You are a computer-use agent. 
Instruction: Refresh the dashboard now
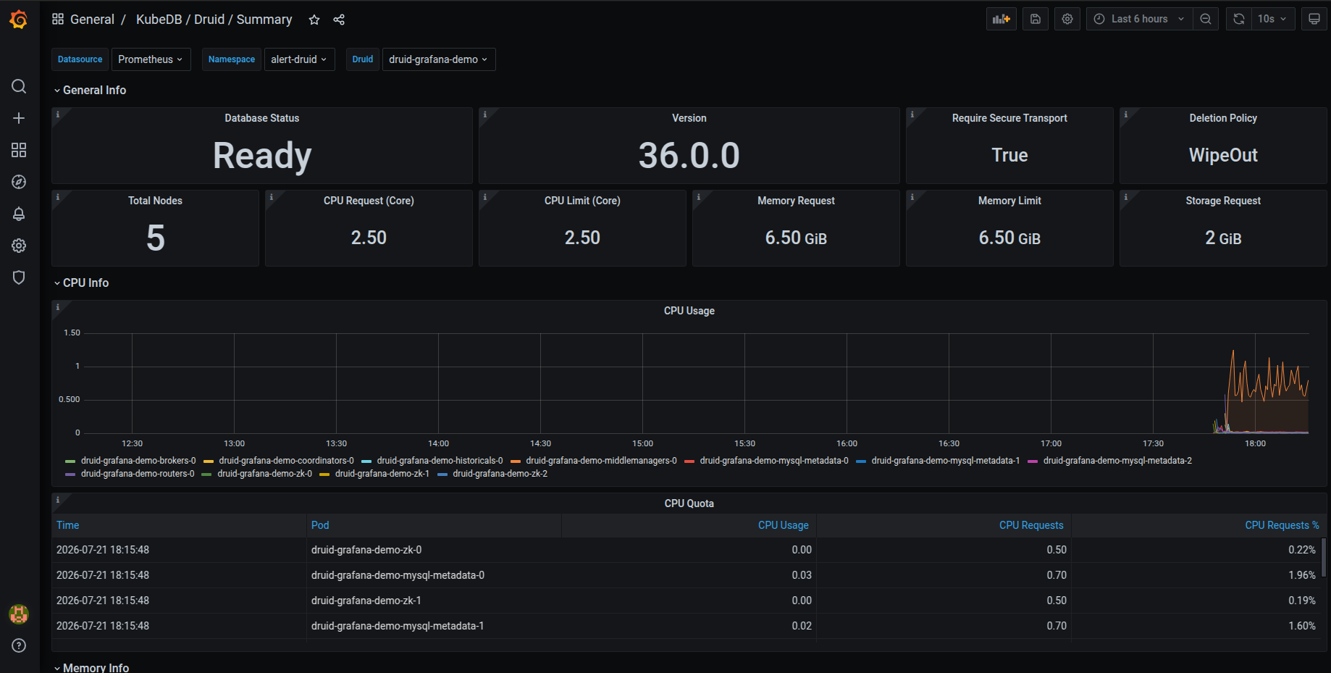1239,19
